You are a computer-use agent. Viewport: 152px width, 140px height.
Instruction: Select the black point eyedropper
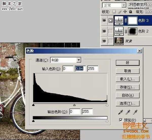click(121, 112)
